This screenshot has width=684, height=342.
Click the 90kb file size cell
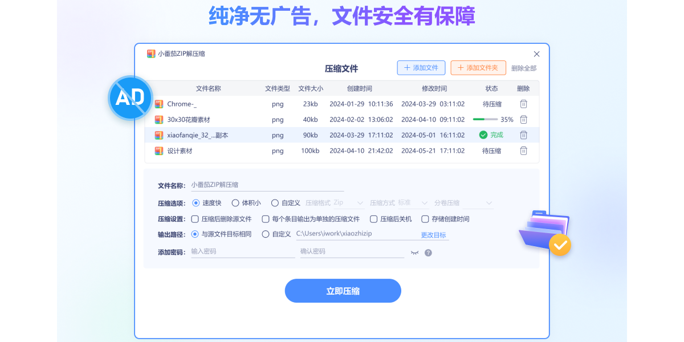(311, 136)
